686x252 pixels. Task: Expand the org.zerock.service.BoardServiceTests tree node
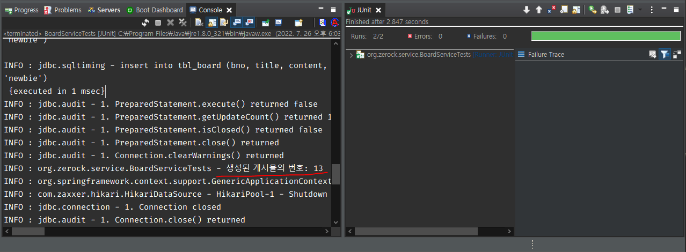coord(351,55)
